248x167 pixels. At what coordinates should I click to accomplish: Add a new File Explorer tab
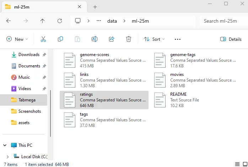(95, 7)
